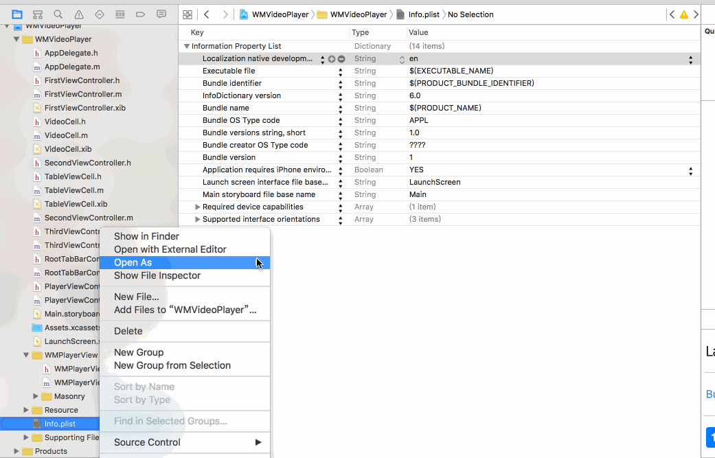Image resolution: width=715 pixels, height=458 pixels.
Task: Choose New File... from context menu
Action: click(x=185, y=297)
